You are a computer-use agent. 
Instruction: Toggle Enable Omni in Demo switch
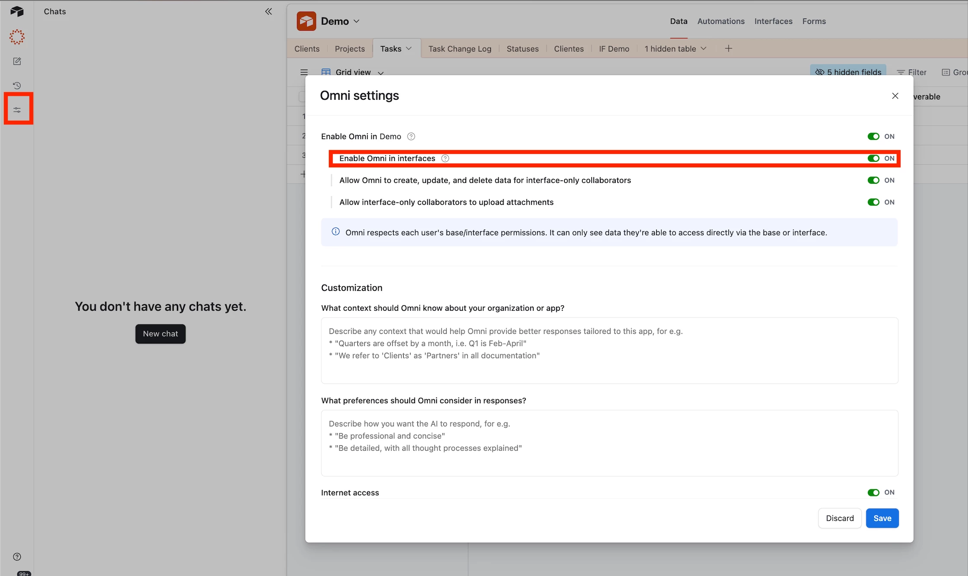(x=873, y=137)
